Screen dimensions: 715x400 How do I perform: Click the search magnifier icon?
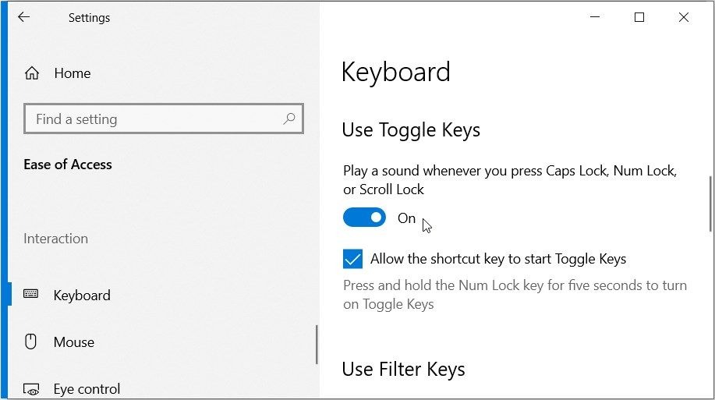pos(289,119)
